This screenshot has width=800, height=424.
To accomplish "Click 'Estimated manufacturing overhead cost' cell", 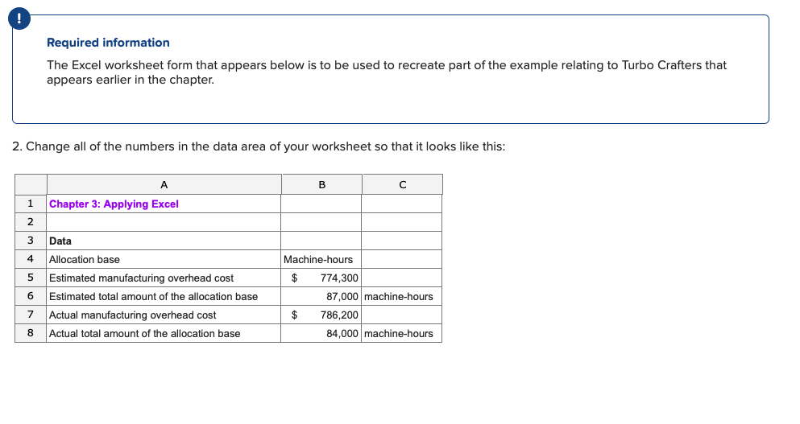I will point(164,278).
